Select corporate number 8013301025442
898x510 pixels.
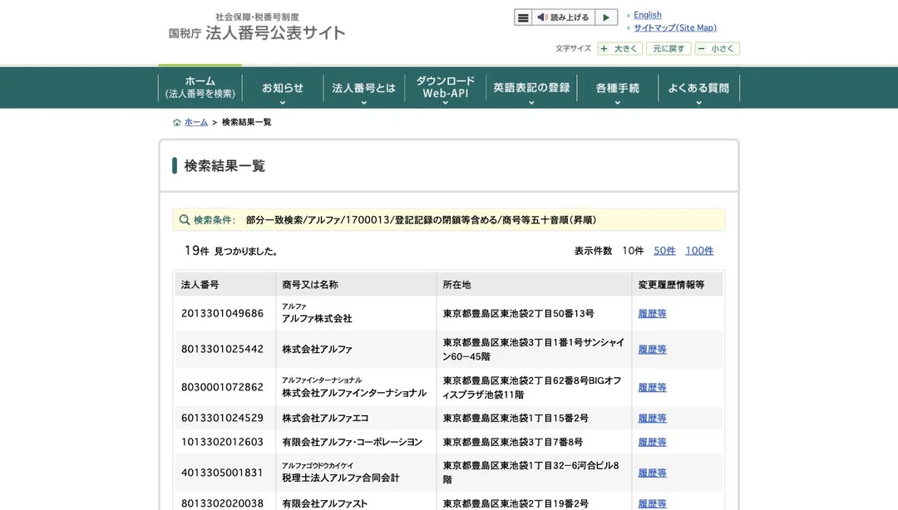click(x=222, y=349)
